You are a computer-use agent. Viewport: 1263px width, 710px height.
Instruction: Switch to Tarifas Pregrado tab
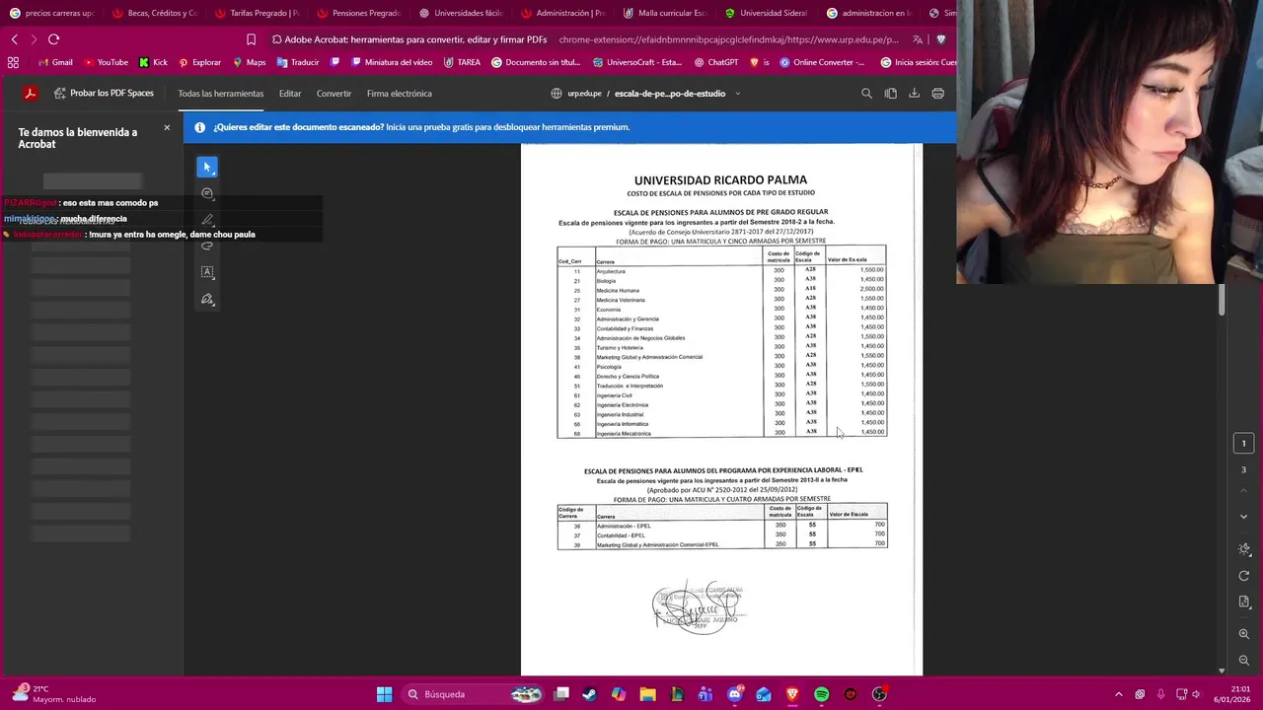(x=258, y=13)
